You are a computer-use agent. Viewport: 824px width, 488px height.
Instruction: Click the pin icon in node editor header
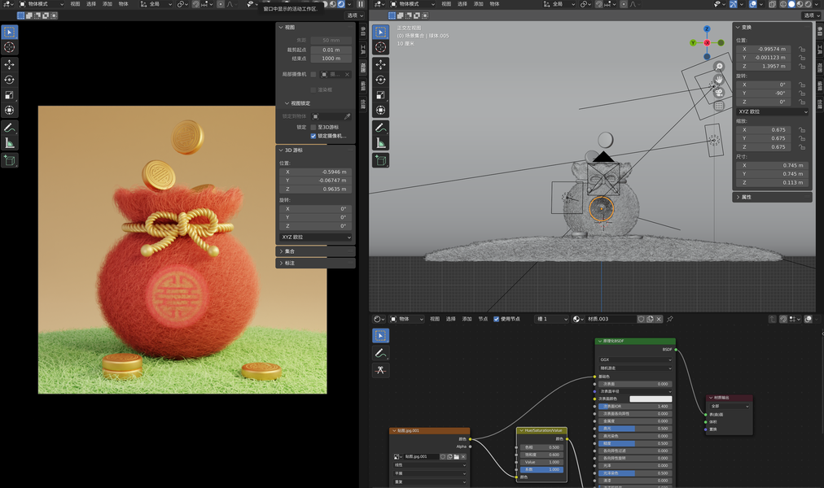(x=670, y=319)
